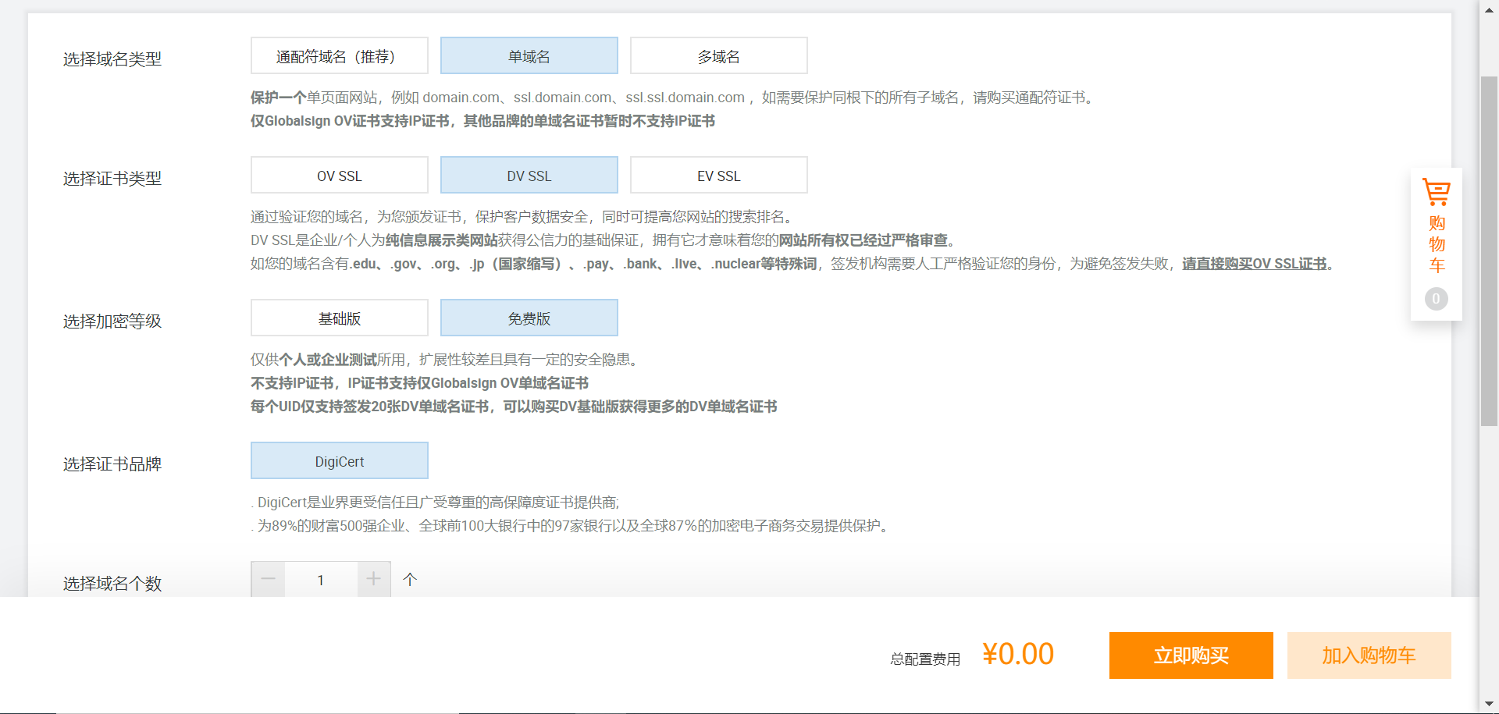Click 加入购物车 to add to cart

click(1369, 655)
